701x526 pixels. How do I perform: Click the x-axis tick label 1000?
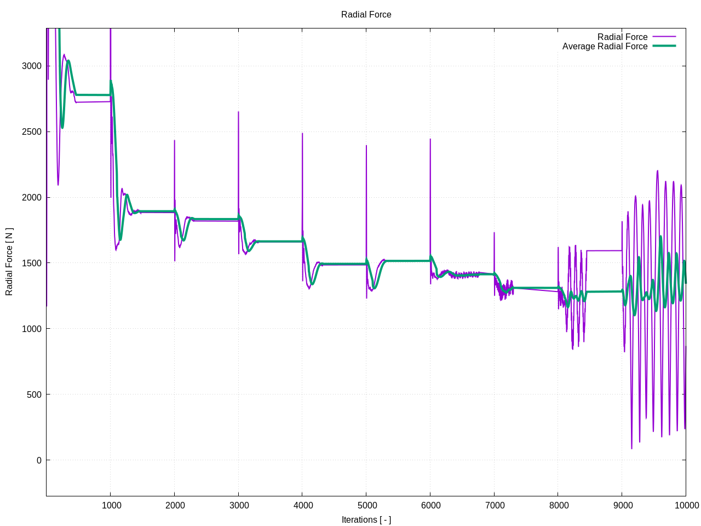tap(111, 505)
